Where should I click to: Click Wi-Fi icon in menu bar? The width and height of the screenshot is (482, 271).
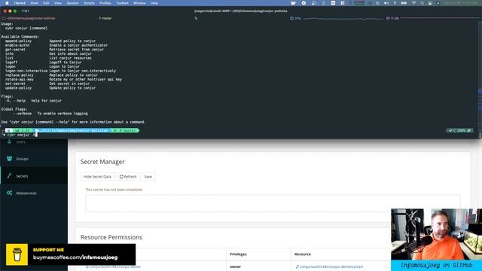click(413, 3)
